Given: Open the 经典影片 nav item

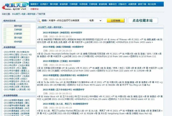Looking at the screenshot, I should pos(44,4).
